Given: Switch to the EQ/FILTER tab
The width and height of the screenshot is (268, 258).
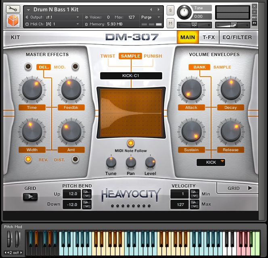Looking at the screenshot, I should [x=237, y=37].
